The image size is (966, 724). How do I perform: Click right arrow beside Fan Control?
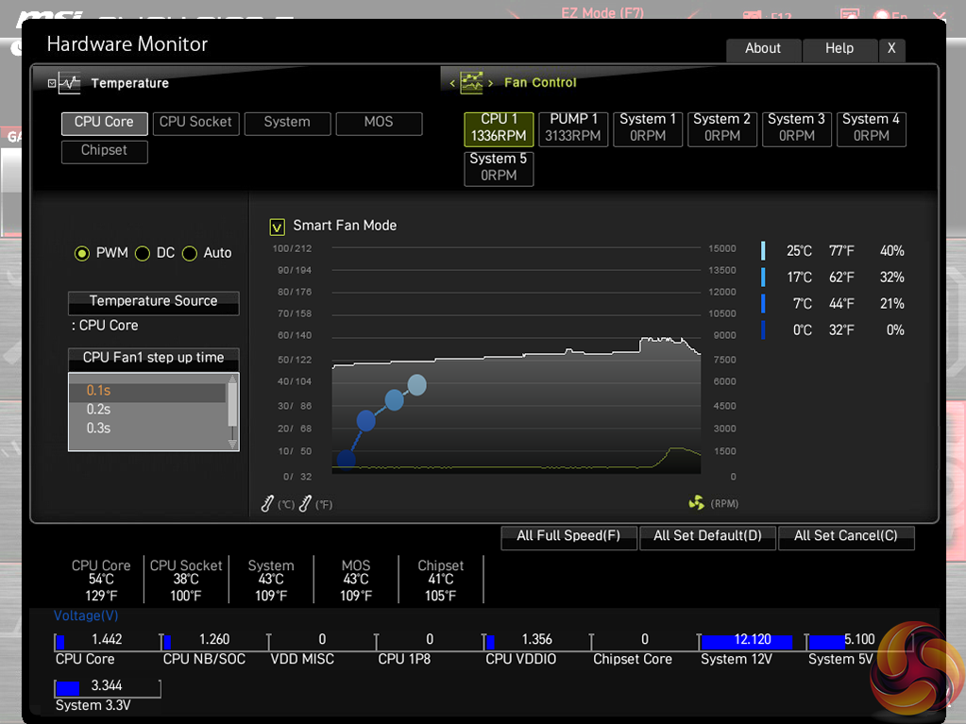click(490, 83)
